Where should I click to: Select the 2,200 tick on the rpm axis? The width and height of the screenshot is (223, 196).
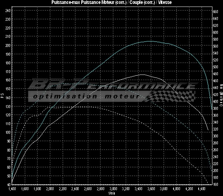click(62, 189)
